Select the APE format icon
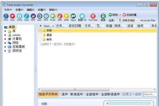 (60, 17)
